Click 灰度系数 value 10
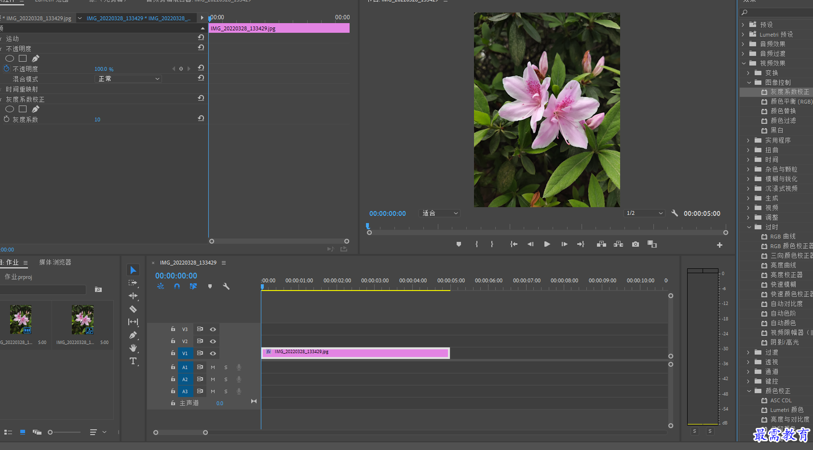813x450 pixels. click(97, 119)
